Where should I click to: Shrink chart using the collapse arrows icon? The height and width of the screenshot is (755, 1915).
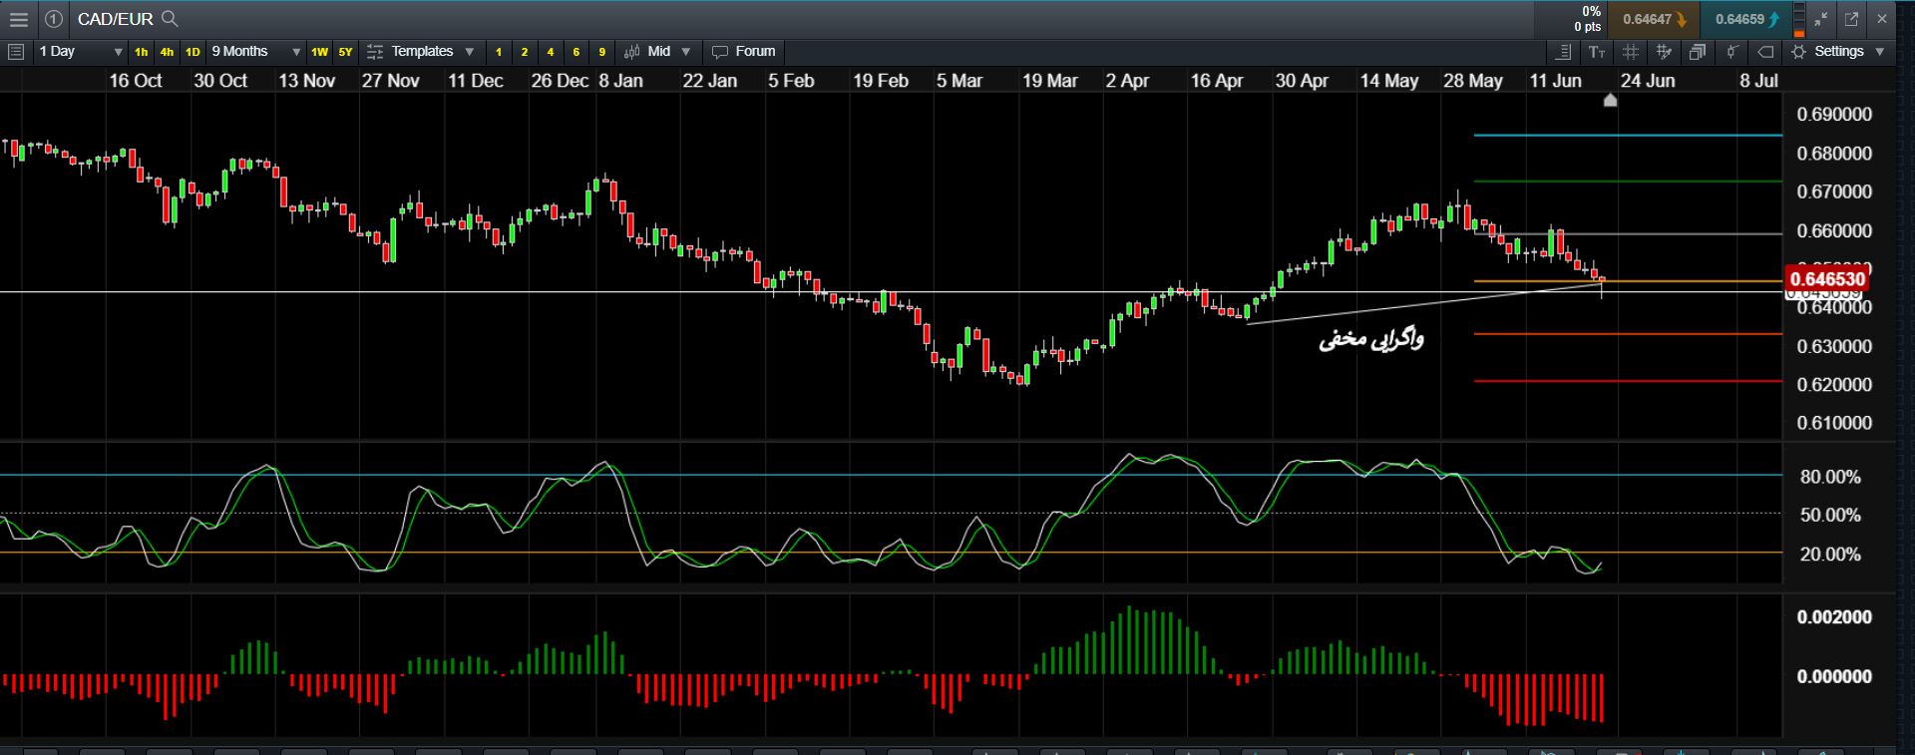pos(1821,19)
